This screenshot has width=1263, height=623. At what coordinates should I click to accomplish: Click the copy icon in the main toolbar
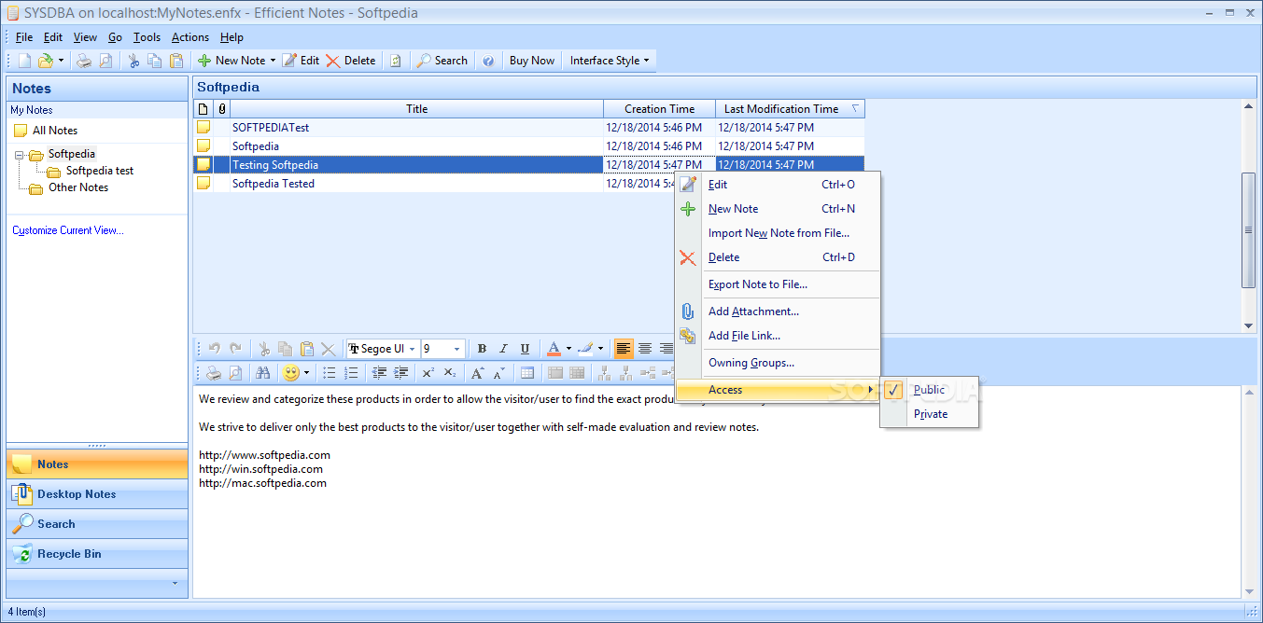pyautogui.click(x=155, y=61)
